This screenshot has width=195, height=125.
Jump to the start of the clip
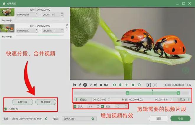pyautogui.click(x=75, y=85)
